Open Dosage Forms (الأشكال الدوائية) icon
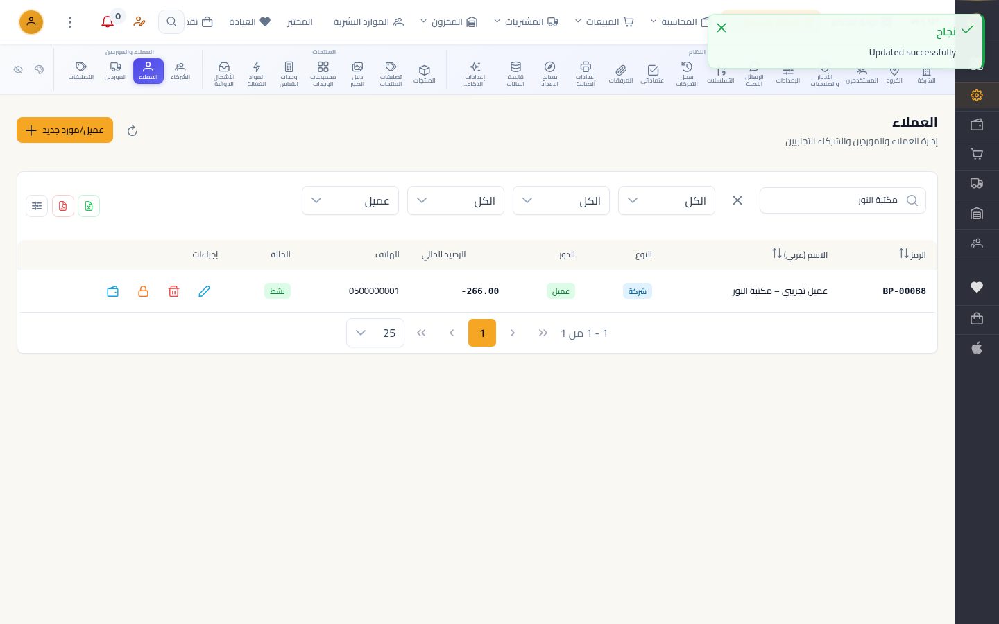The image size is (999, 624). [224, 73]
